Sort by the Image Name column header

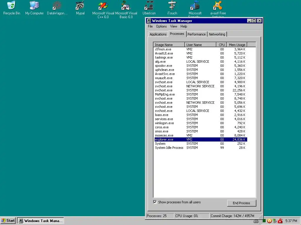[169, 45]
